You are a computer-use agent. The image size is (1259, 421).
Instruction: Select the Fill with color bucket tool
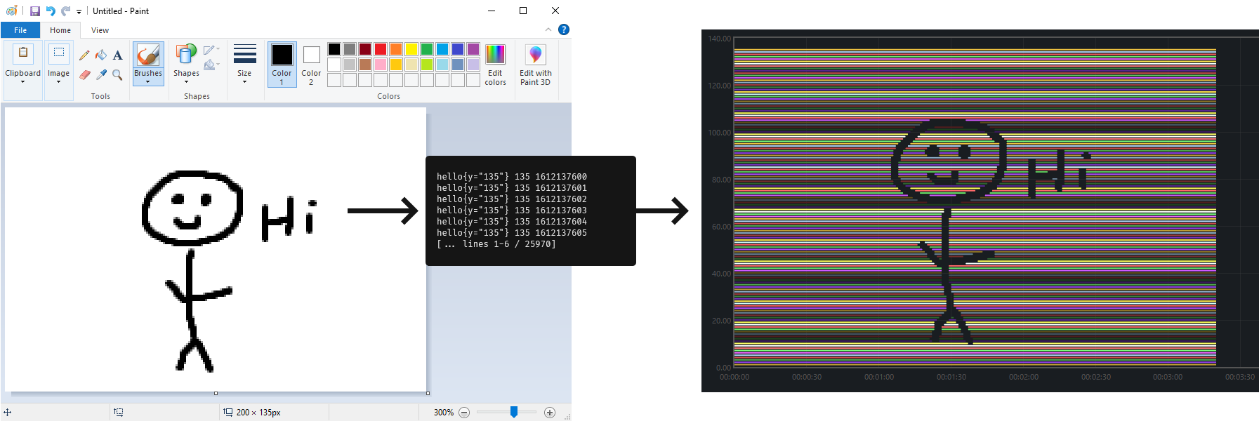pos(101,55)
